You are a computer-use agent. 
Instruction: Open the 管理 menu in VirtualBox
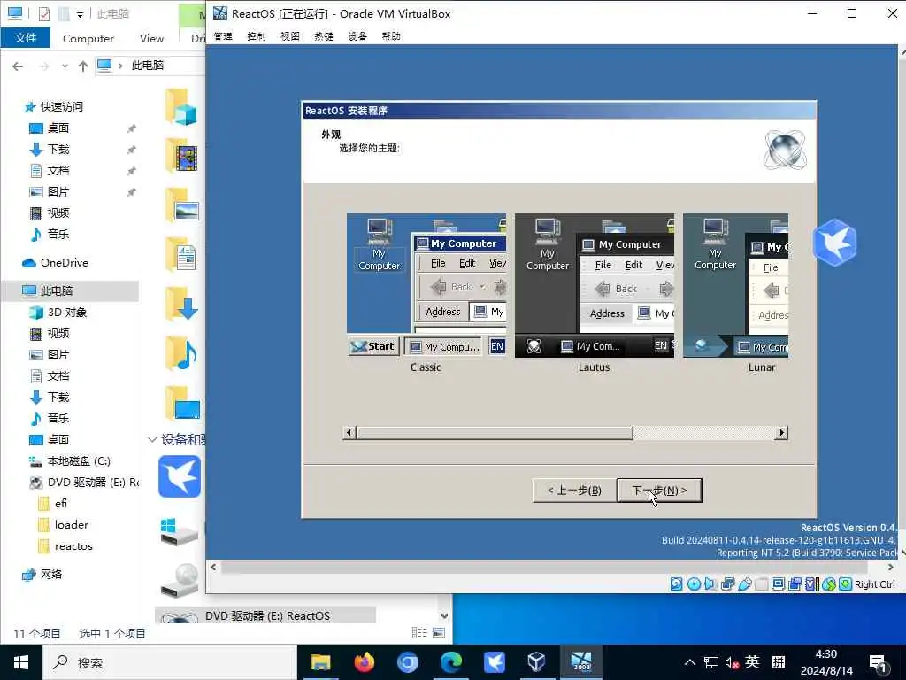223,36
